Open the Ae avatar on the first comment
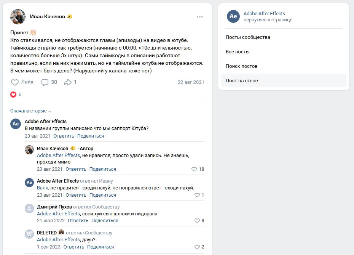This screenshot has height=255, width=354. pyautogui.click(x=16, y=124)
